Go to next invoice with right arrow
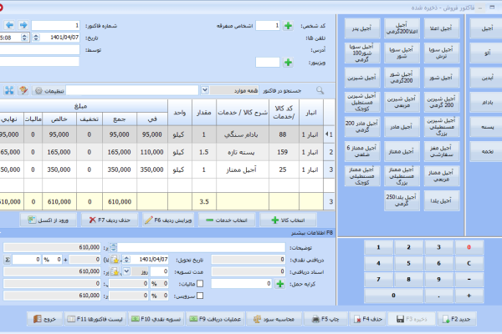 23,25
